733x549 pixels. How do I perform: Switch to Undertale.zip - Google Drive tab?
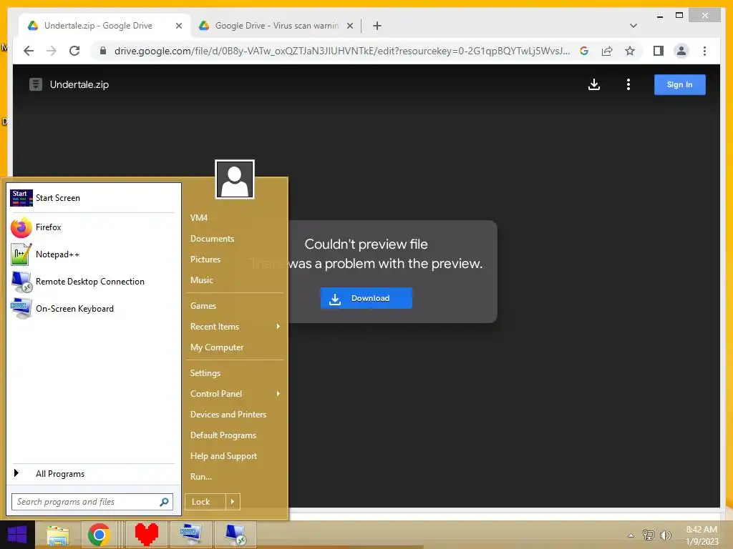click(104, 26)
